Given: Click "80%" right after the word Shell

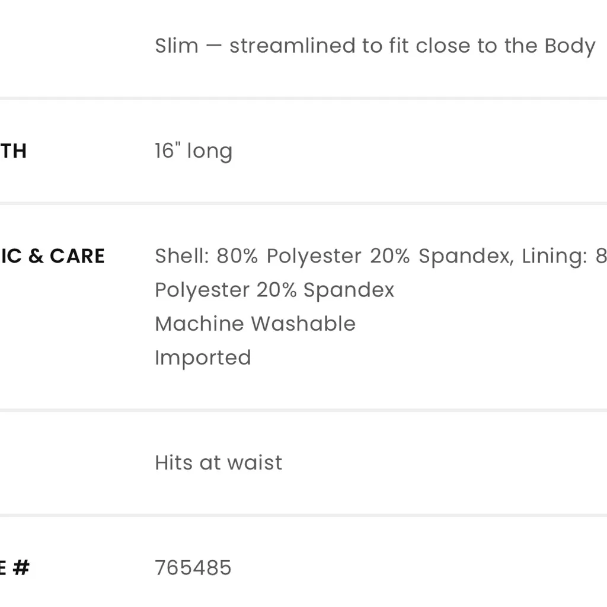Looking at the screenshot, I should (237, 256).
